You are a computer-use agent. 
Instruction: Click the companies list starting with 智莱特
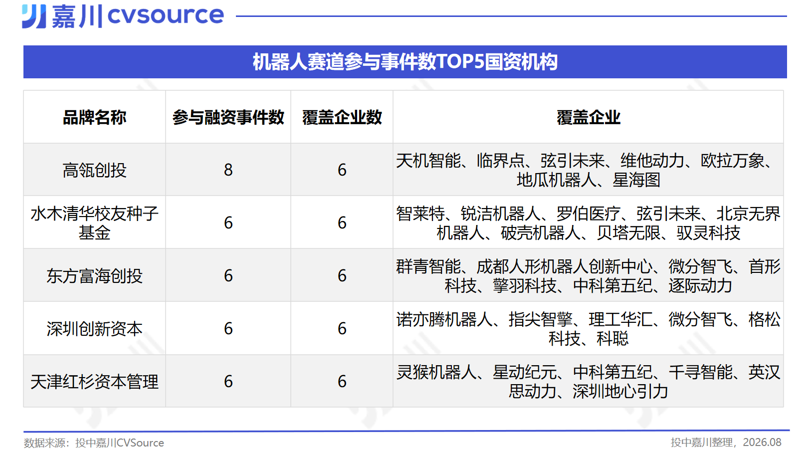(x=588, y=223)
